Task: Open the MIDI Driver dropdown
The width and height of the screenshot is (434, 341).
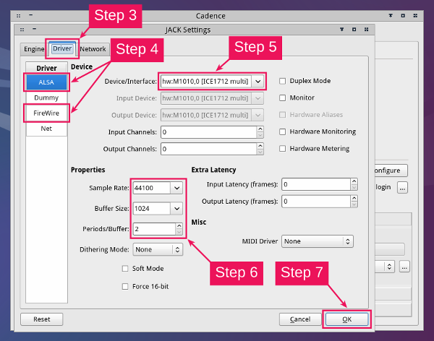Action: (318, 241)
